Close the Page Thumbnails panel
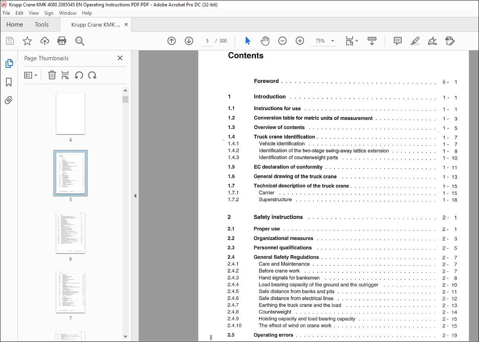 [x=120, y=58]
